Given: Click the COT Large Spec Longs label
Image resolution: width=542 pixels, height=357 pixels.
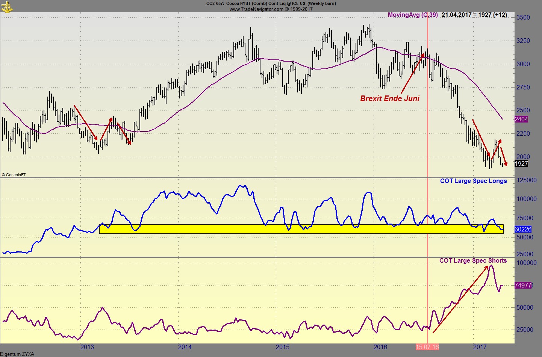Looking at the screenshot, I should click(473, 181).
